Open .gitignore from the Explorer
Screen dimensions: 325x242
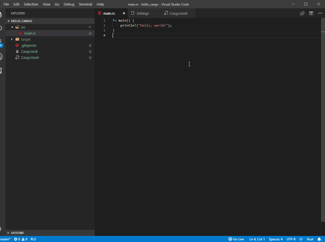coord(50,45)
